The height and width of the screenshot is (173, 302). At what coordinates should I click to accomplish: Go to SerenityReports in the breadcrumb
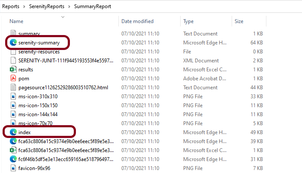pyautogui.click(x=47, y=6)
